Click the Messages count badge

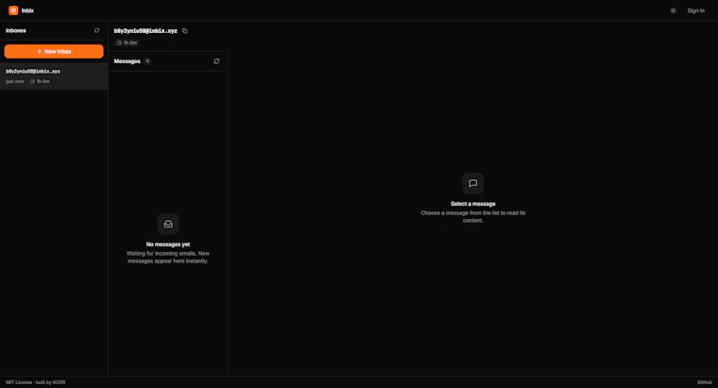pyautogui.click(x=147, y=60)
